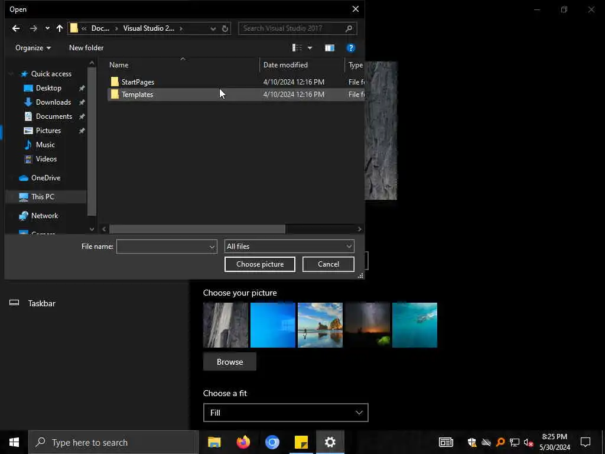The height and width of the screenshot is (454, 605).
Task: Choose the underwater swimmer thumbnail
Action: point(414,325)
